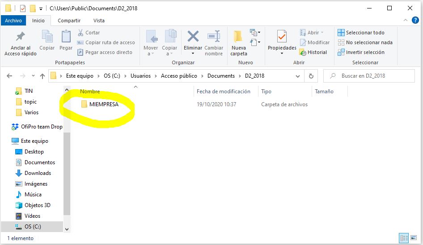Click the Pegar clipboard icon
The image size is (423, 245).
(66, 37)
